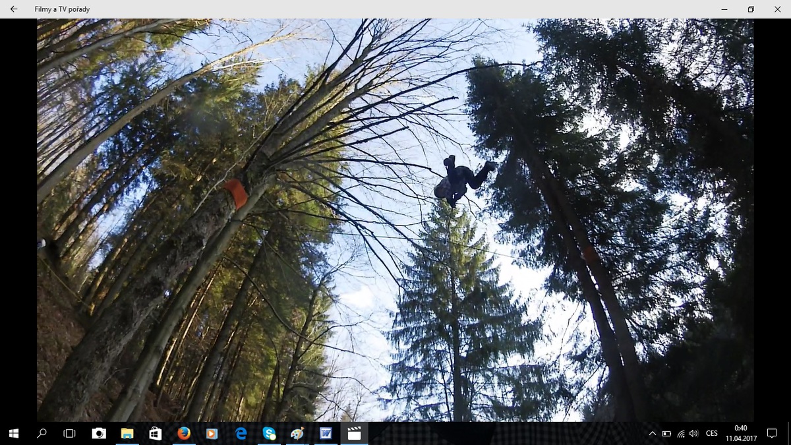Open the volume control speaker icon

pos(693,433)
